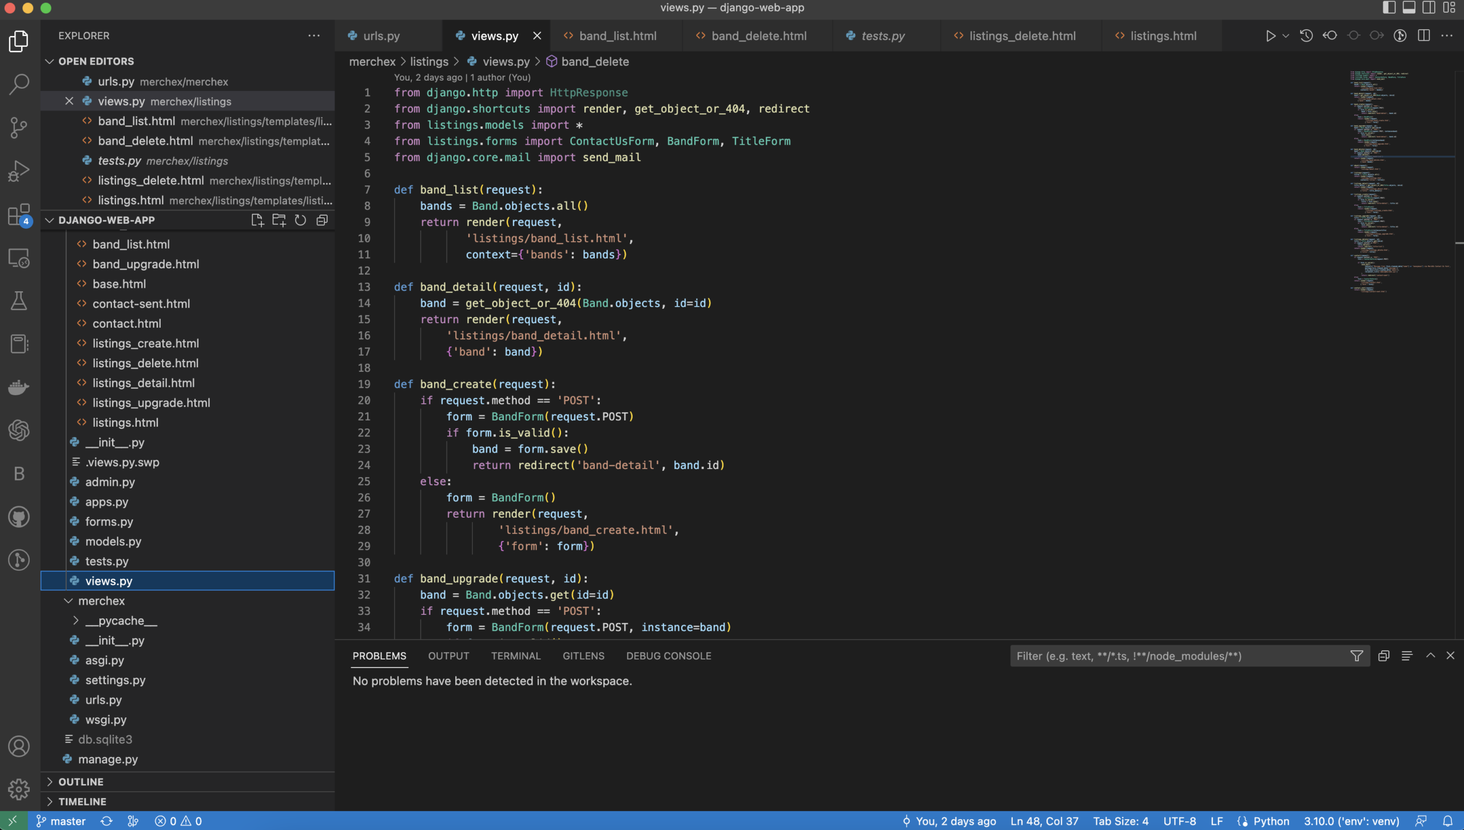
Task: Refresh the Explorer file tree
Action: point(300,220)
